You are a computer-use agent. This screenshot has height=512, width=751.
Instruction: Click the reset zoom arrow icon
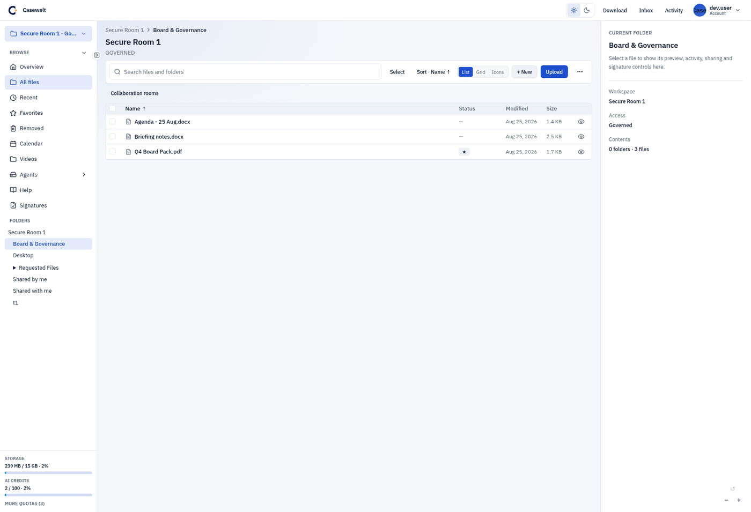pos(733,488)
